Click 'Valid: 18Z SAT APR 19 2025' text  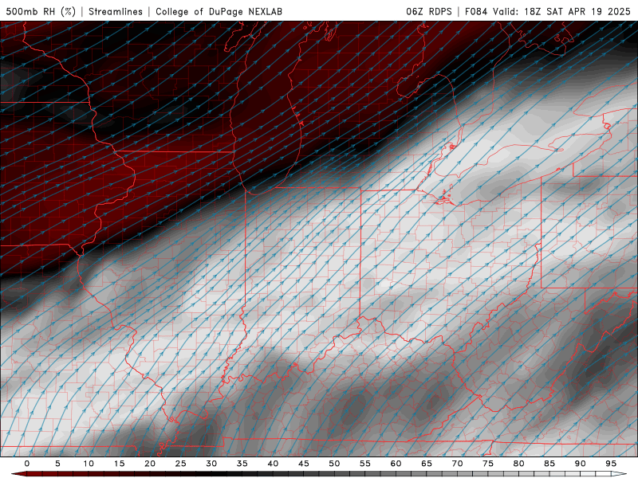click(x=562, y=11)
